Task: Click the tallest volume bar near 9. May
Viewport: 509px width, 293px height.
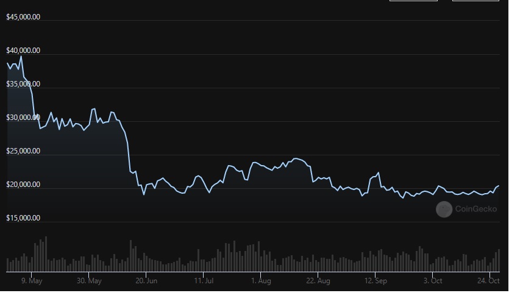Action: coord(46,254)
